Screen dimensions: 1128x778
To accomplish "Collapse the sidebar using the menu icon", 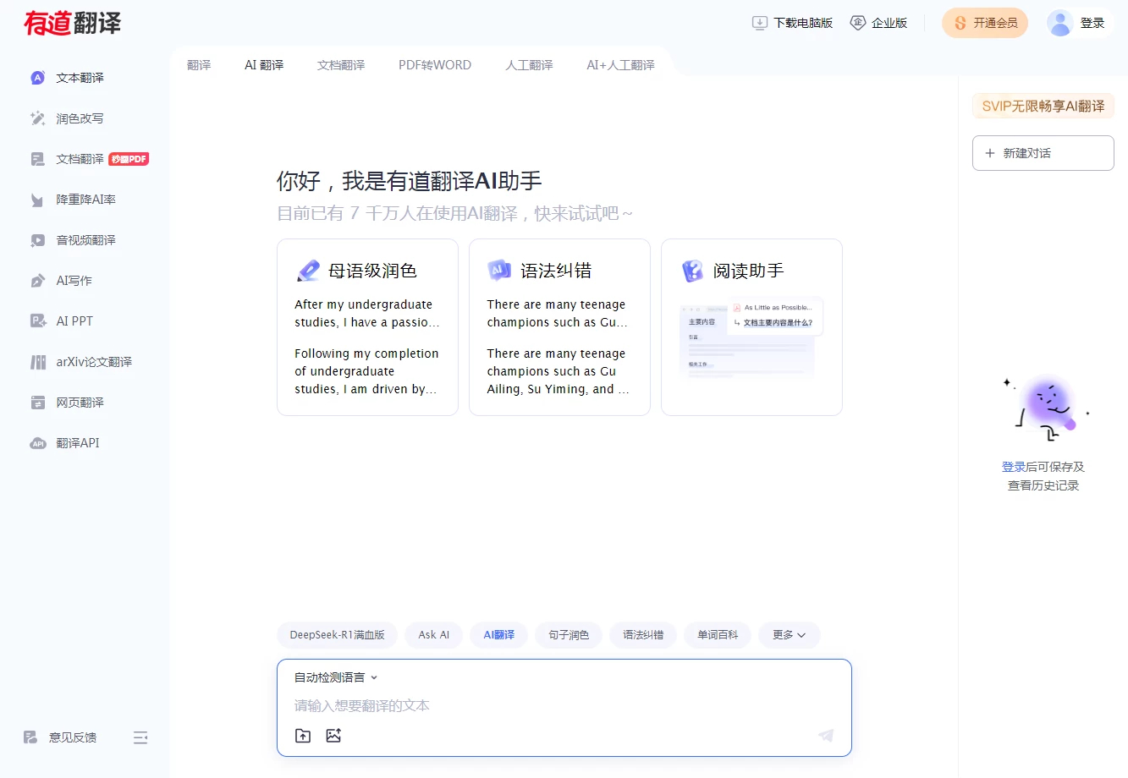I will coord(140,737).
